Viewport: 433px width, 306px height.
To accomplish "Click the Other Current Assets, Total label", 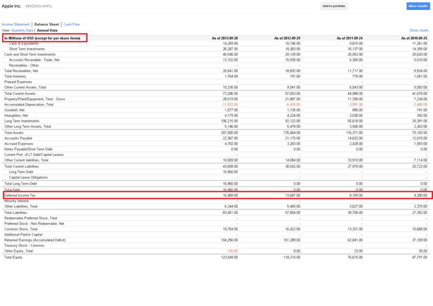I will [x=25, y=87].
